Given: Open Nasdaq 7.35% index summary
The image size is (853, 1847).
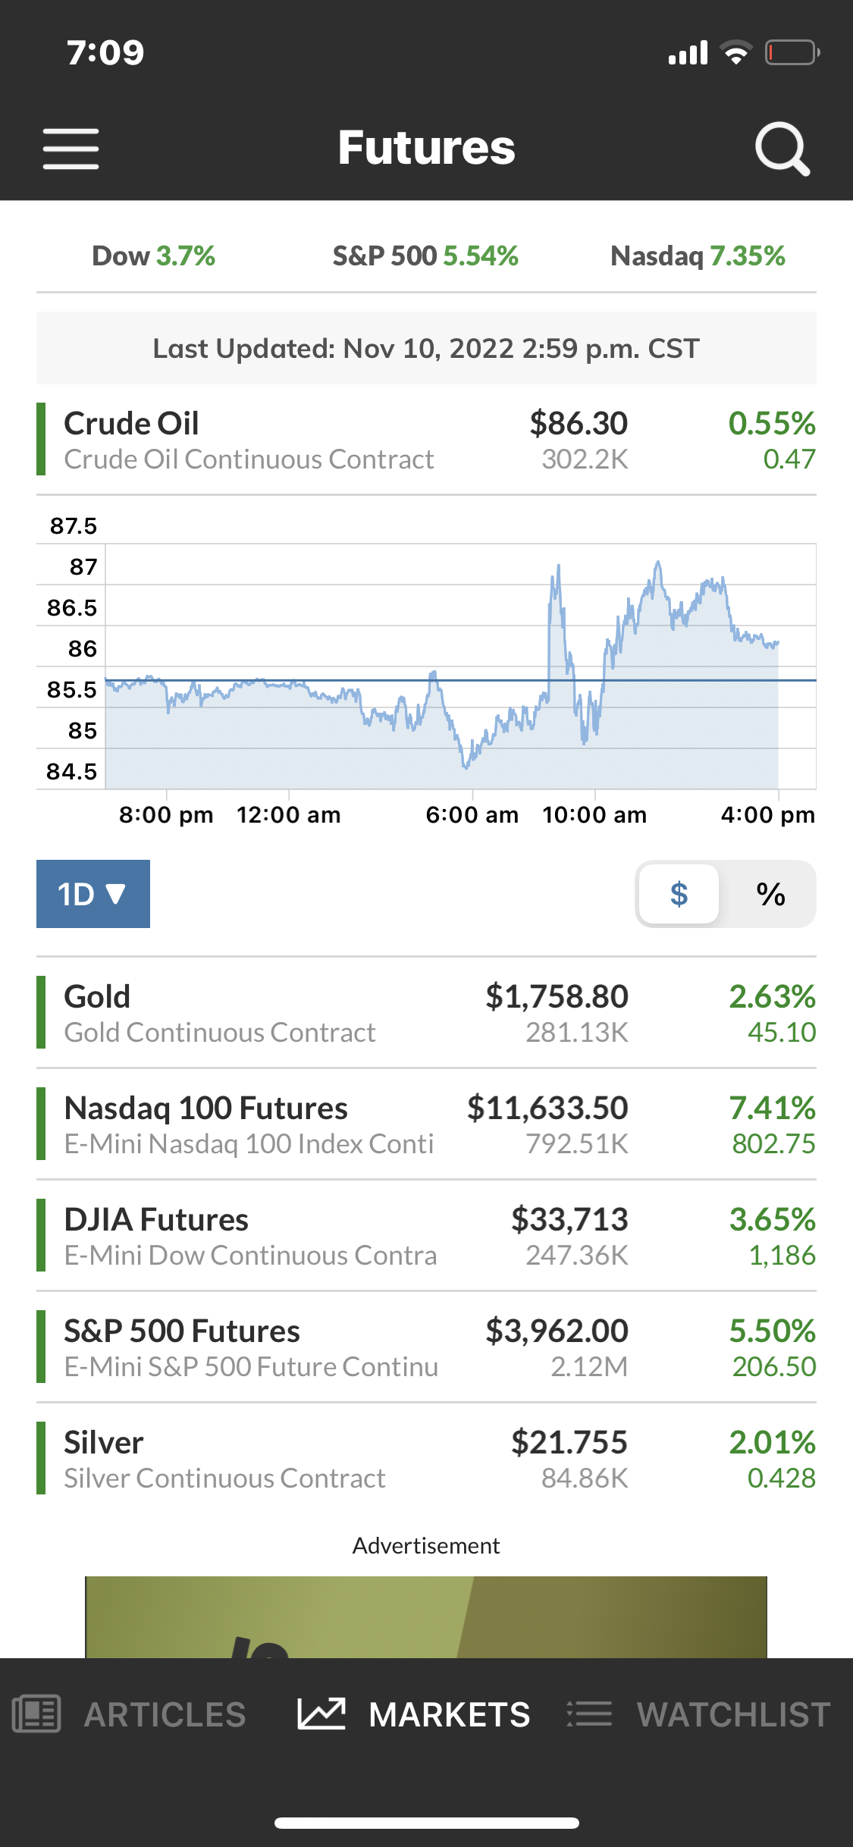Looking at the screenshot, I should (x=698, y=256).
